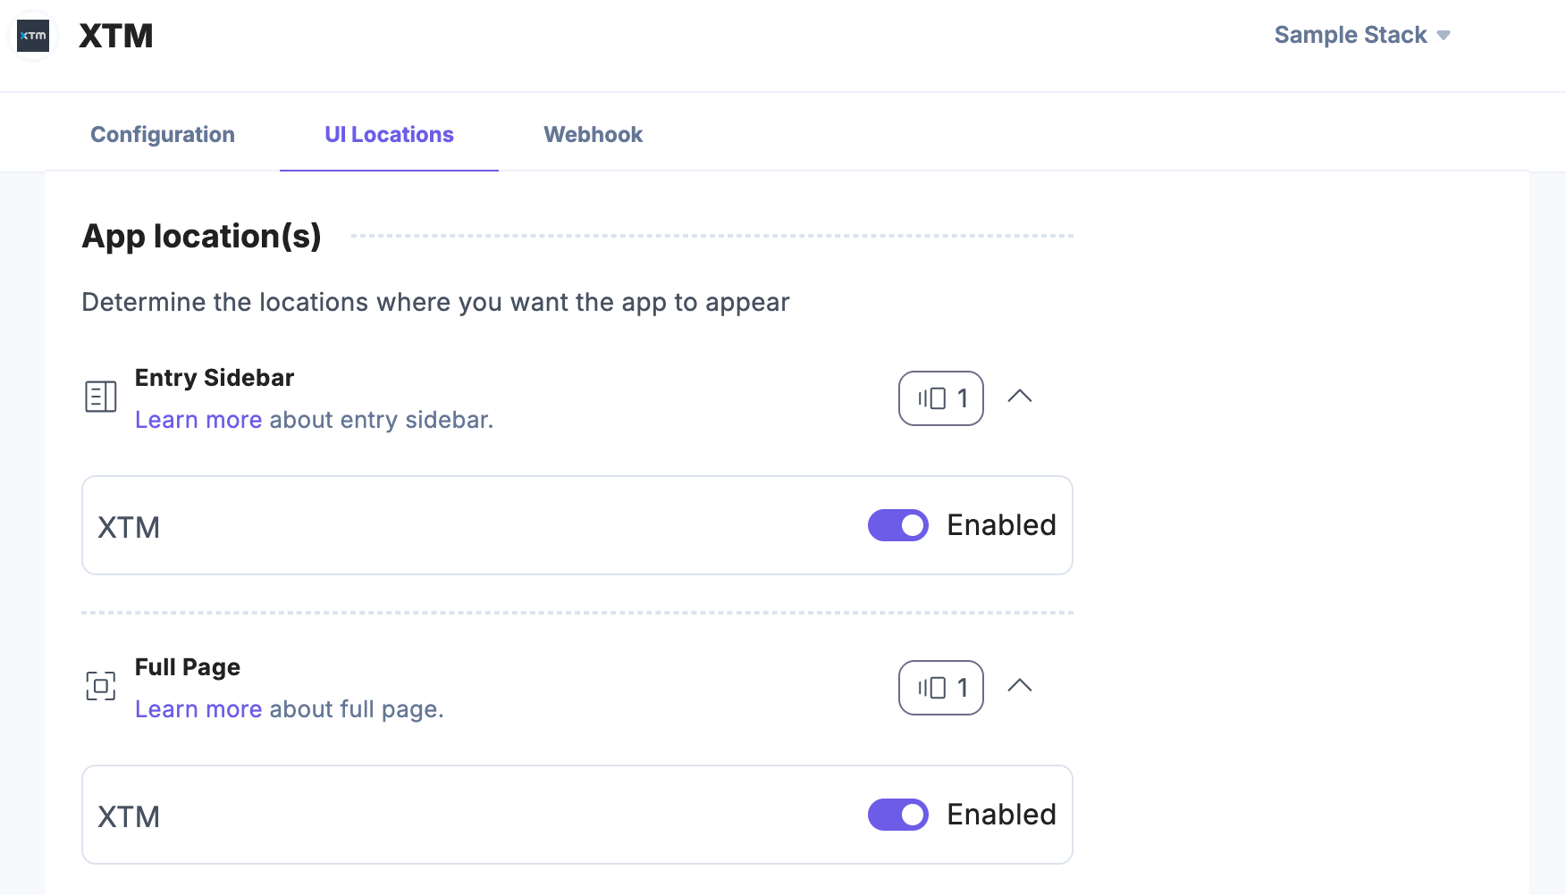The height and width of the screenshot is (895, 1566).
Task: Click the Sample Stack caret arrow
Action: pyautogui.click(x=1444, y=36)
